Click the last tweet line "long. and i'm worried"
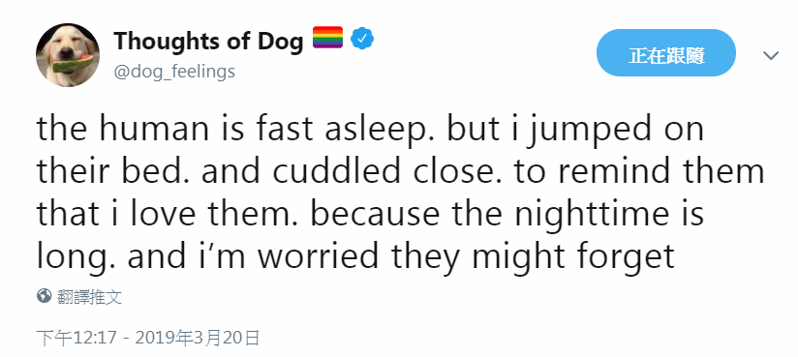 [x=355, y=257]
